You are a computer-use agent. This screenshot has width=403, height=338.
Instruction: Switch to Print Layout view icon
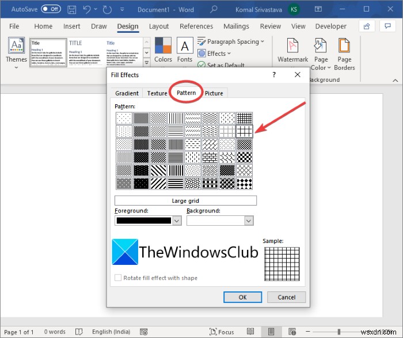[x=271, y=332]
